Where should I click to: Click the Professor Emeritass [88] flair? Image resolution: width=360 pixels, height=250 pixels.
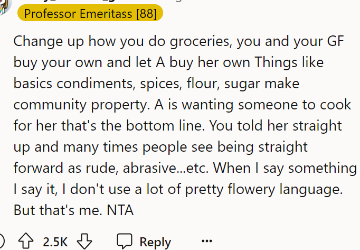click(90, 13)
